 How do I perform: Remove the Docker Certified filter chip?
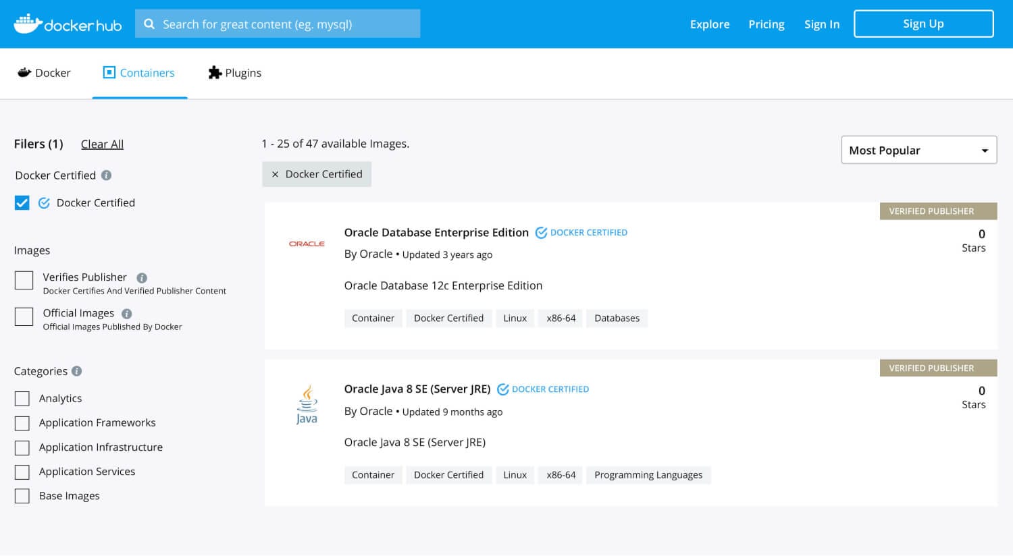coord(275,174)
